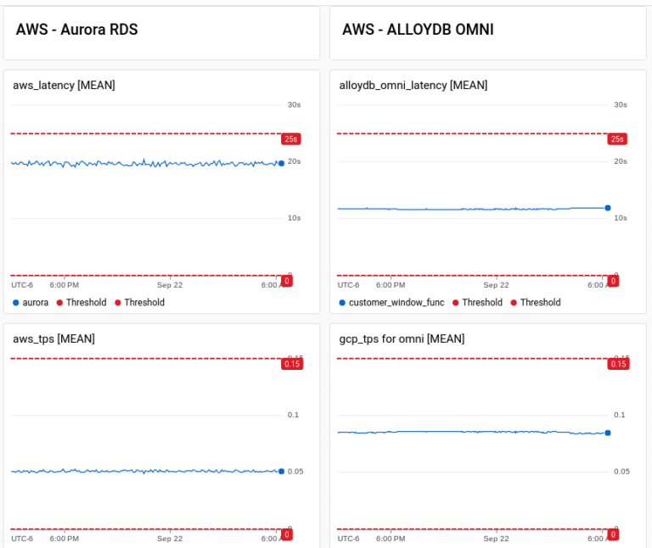Click the 0 threshold badge in aws_latency chart

tap(287, 281)
